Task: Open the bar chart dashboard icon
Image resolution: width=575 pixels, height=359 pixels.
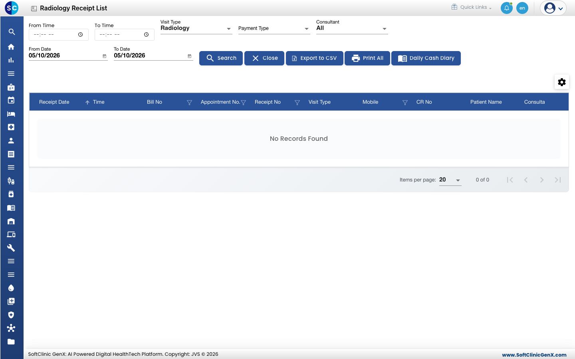Action: click(11, 60)
